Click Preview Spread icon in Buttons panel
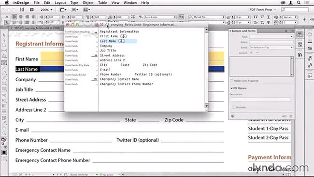This screenshot has height=177, width=314. click(x=233, y=116)
